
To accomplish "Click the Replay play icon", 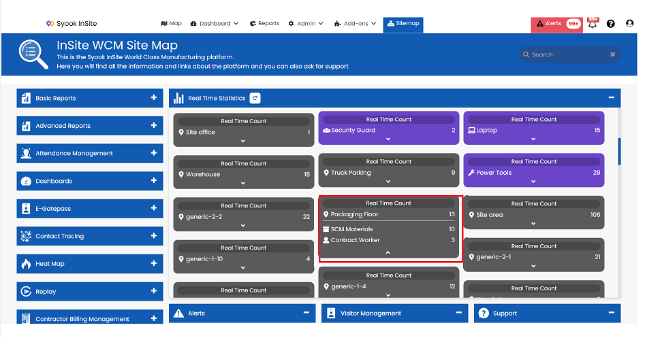I will coord(26,291).
